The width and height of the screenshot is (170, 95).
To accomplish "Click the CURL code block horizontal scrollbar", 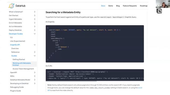I will pos(71,81).
